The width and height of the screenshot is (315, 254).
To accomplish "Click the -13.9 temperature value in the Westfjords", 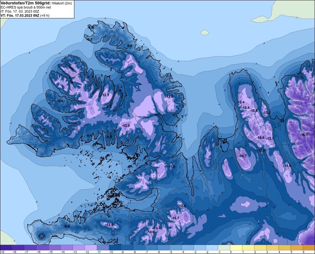I will coord(126,126).
